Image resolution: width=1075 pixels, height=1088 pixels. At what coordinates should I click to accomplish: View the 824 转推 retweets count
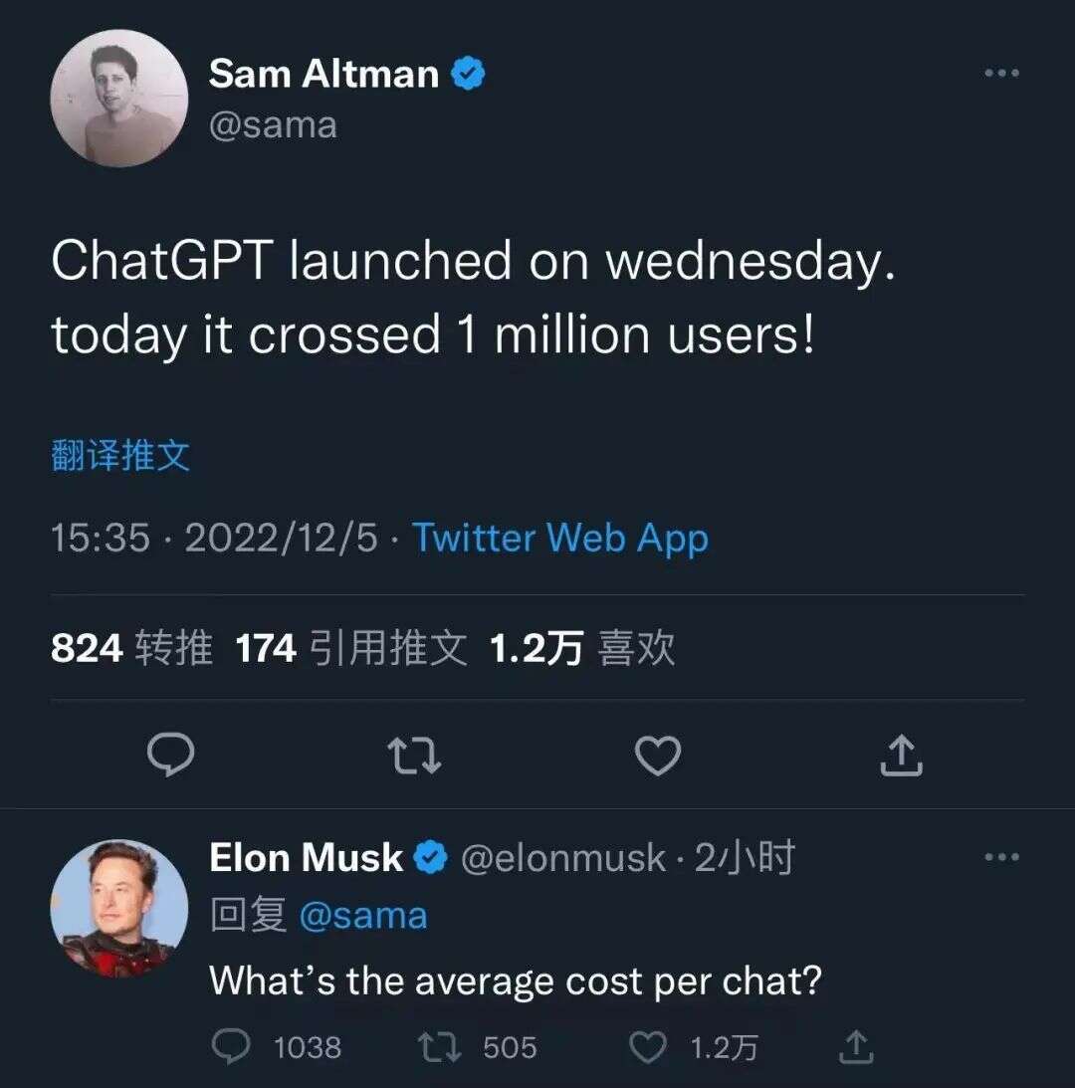tap(133, 647)
